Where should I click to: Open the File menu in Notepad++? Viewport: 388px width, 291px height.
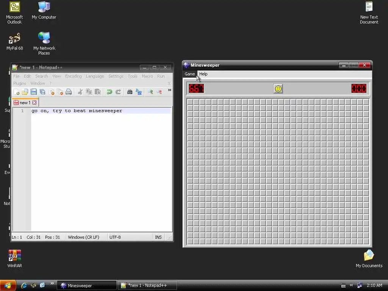(x=16, y=76)
